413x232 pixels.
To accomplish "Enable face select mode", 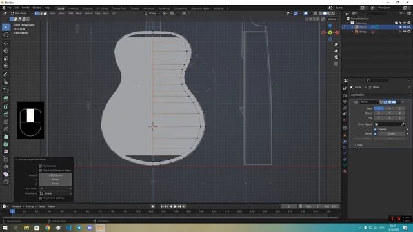I will click(x=45, y=13).
